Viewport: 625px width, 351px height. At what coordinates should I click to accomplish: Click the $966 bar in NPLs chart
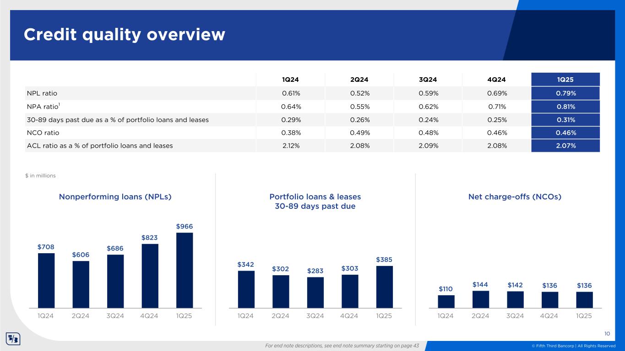[x=184, y=270]
